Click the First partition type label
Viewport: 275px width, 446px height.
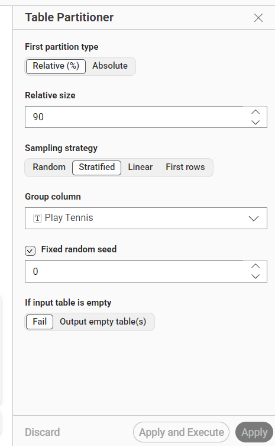pyautogui.click(x=62, y=47)
